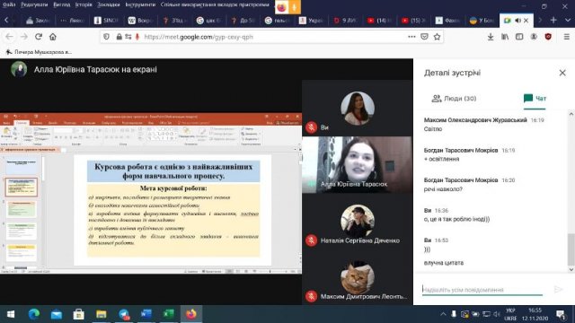The image size is (575, 323).
Task: Open the page actions three-dot menu
Action: point(411,37)
